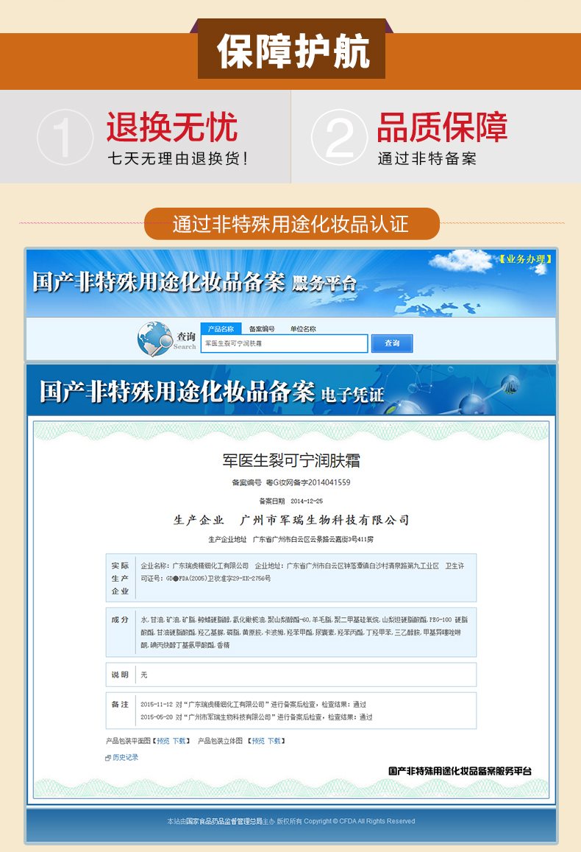Open the 【业务办理】 link
This screenshot has height=852, width=581.
tap(525, 259)
